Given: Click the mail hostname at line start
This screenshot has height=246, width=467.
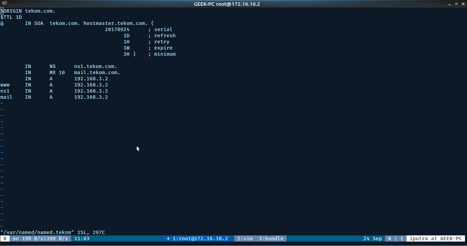Looking at the screenshot, I should point(6,97).
